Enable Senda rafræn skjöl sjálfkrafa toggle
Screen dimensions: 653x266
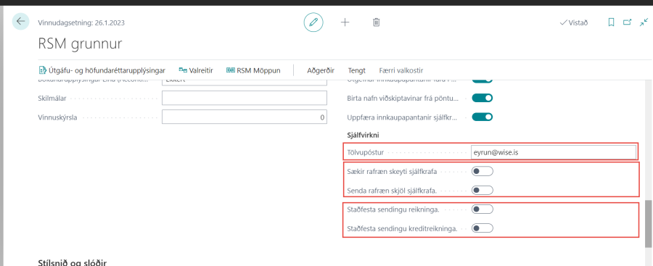482,190
